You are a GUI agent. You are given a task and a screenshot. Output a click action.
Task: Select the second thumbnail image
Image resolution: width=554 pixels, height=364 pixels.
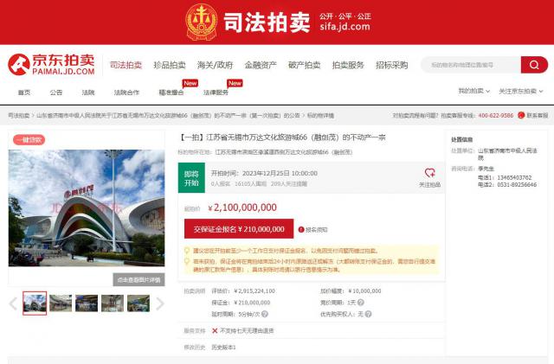(x=61, y=303)
